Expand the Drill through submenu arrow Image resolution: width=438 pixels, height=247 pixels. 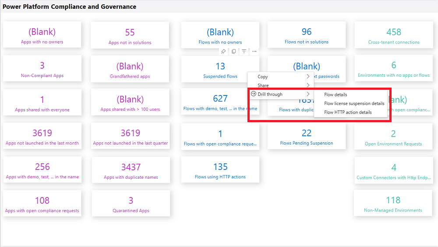click(308, 94)
